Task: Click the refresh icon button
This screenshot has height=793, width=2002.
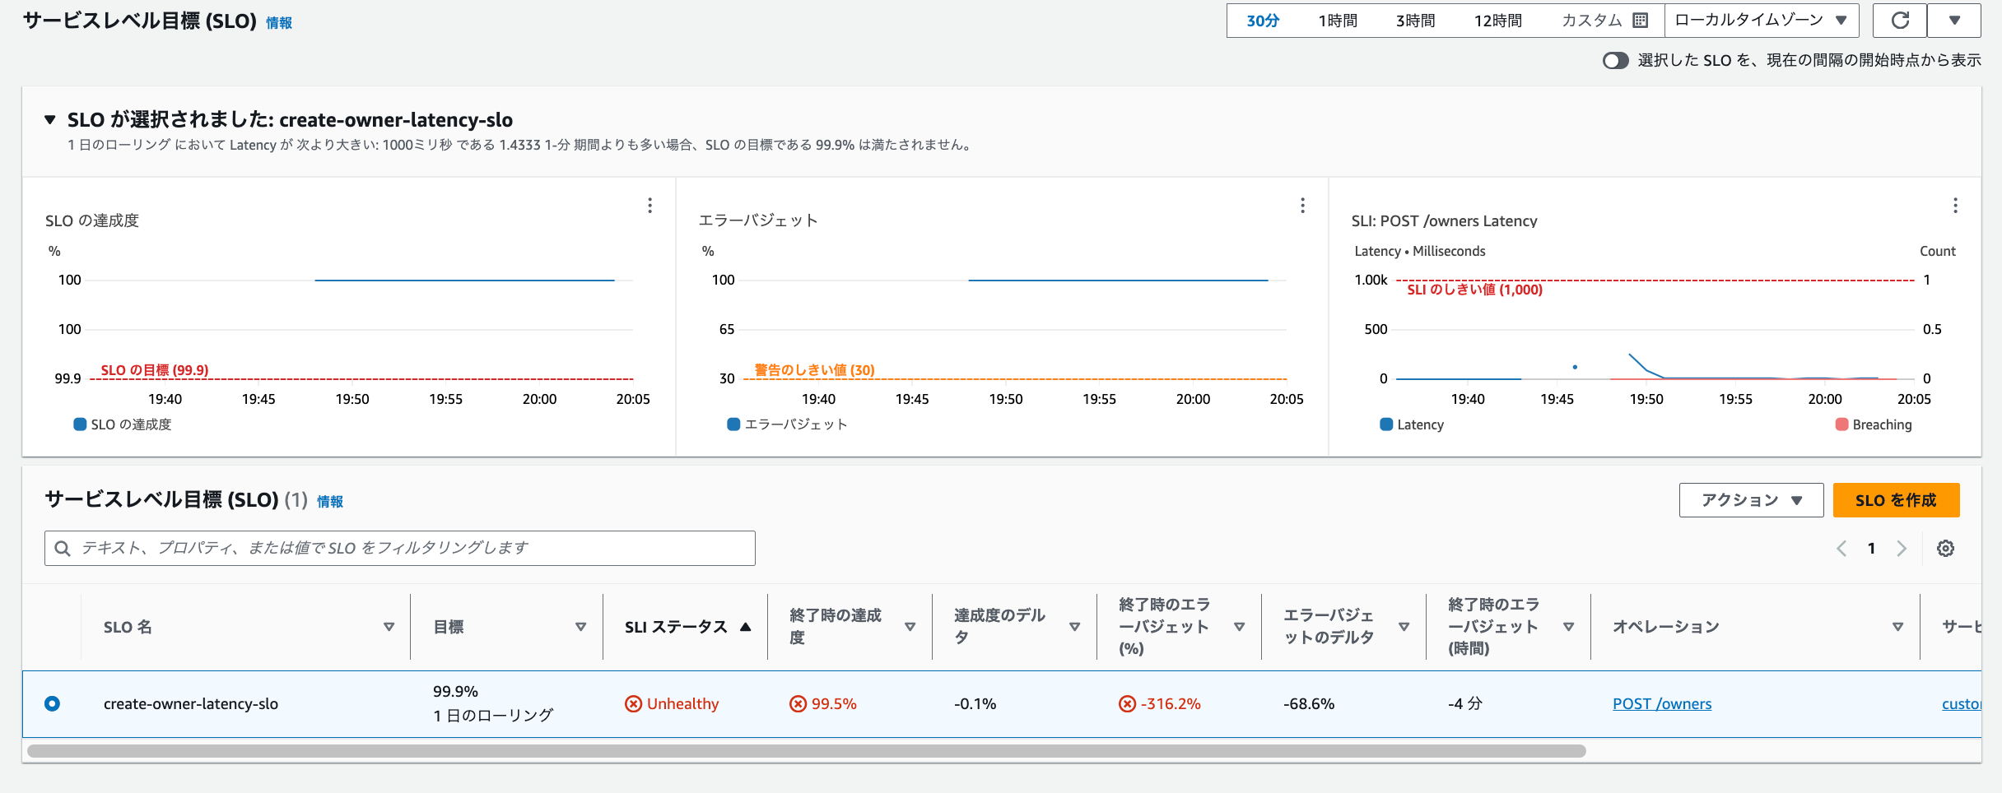Action: 1899,21
